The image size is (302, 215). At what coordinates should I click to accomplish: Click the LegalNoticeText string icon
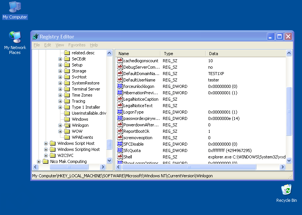pyautogui.click(x=120, y=106)
